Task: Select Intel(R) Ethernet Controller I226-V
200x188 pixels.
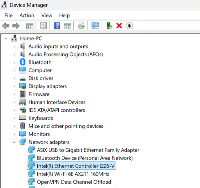Action: [76, 166]
